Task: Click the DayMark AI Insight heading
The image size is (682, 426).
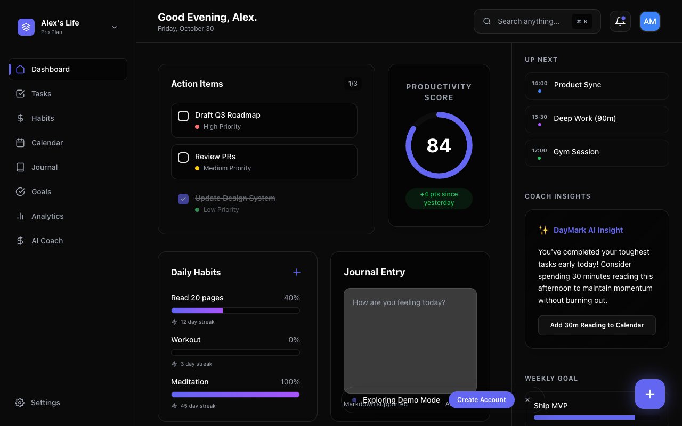Action: (588, 230)
